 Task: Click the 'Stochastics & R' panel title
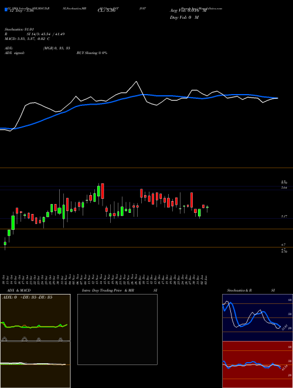(240, 290)
